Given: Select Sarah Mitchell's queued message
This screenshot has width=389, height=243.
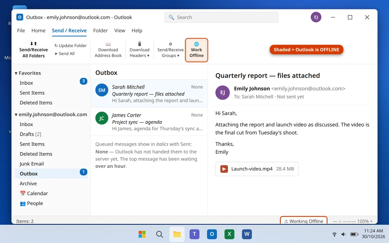Looking at the screenshot, I should [x=149, y=94].
